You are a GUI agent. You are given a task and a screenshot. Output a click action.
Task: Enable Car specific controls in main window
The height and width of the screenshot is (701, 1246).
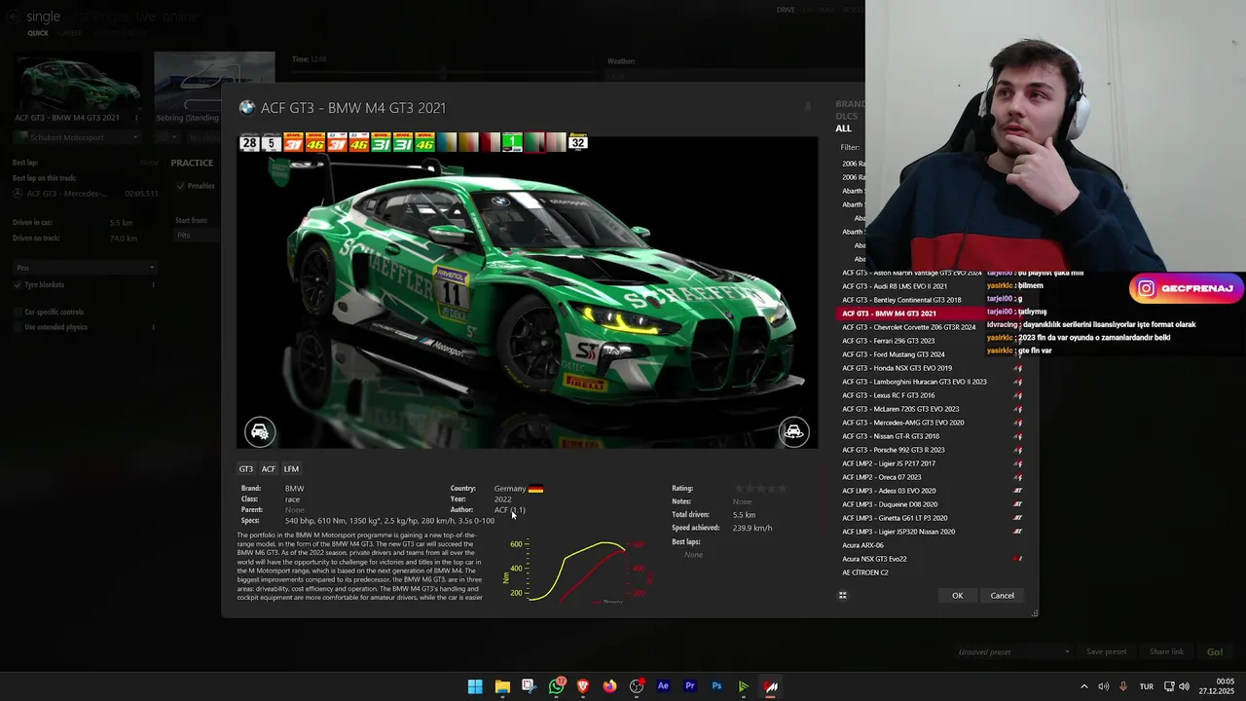click(x=18, y=313)
